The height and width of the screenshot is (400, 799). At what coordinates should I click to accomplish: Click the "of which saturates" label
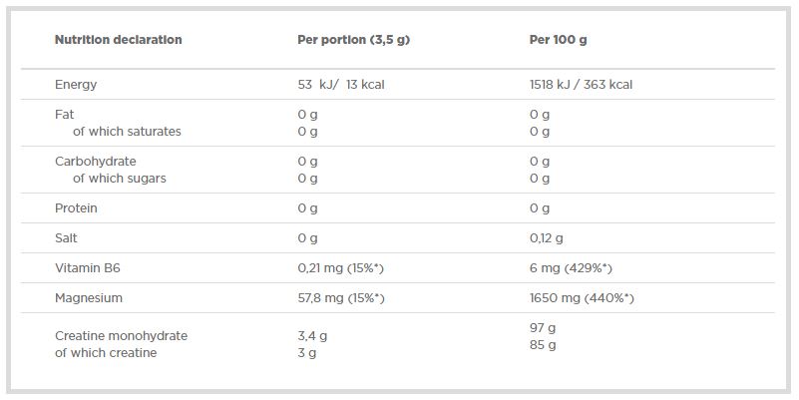pos(127,132)
